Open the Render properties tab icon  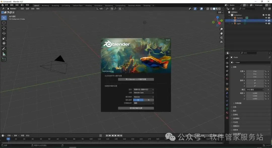click(x=227, y=63)
